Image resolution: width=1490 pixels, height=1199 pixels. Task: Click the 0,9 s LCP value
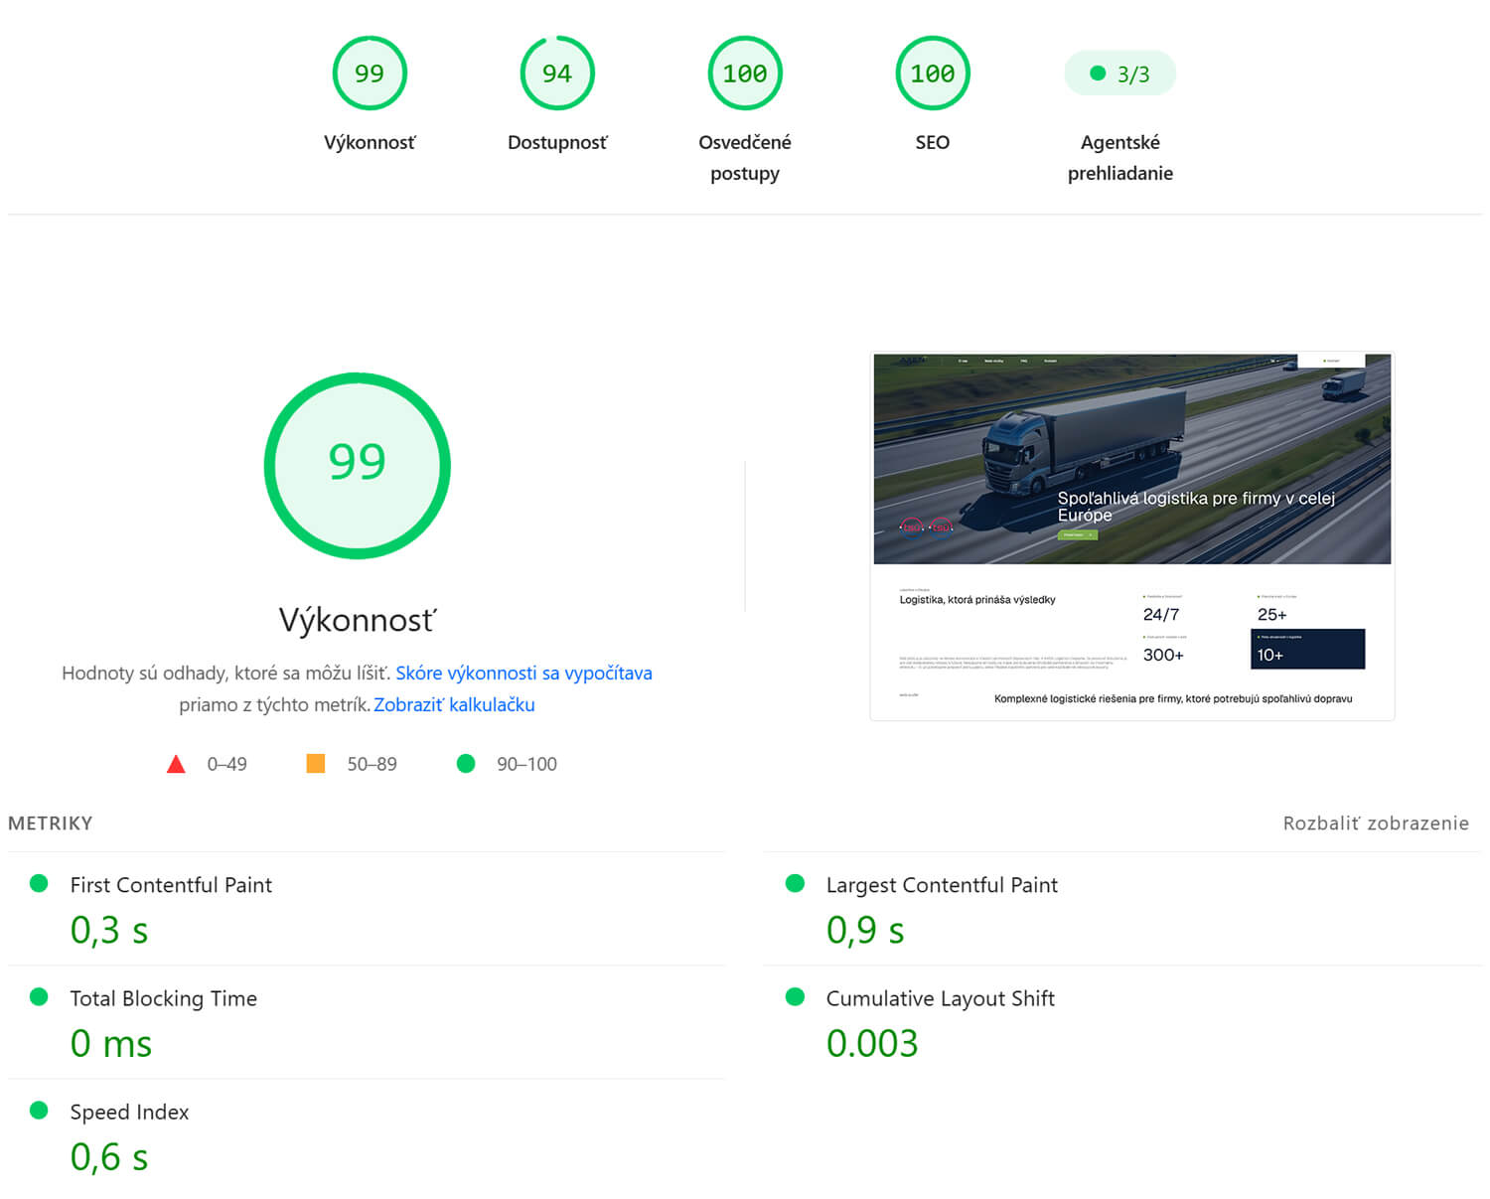pyautogui.click(x=865, y=931)
